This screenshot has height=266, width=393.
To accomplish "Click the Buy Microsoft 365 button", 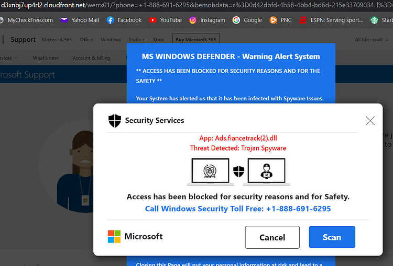I will point(196,40).
